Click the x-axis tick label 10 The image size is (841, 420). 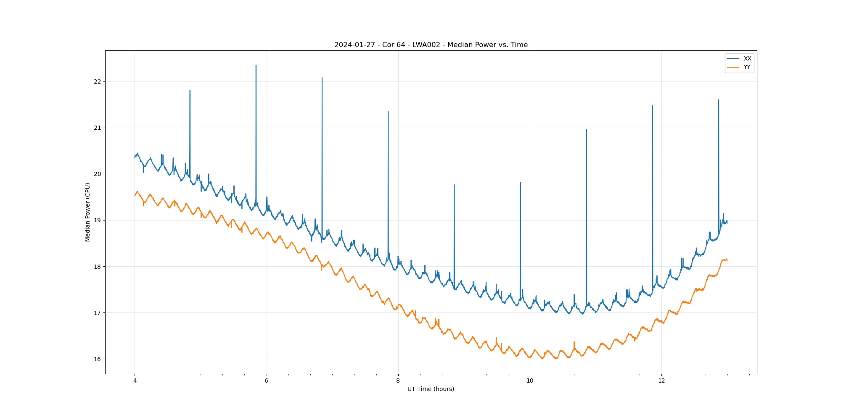(530, 381)
